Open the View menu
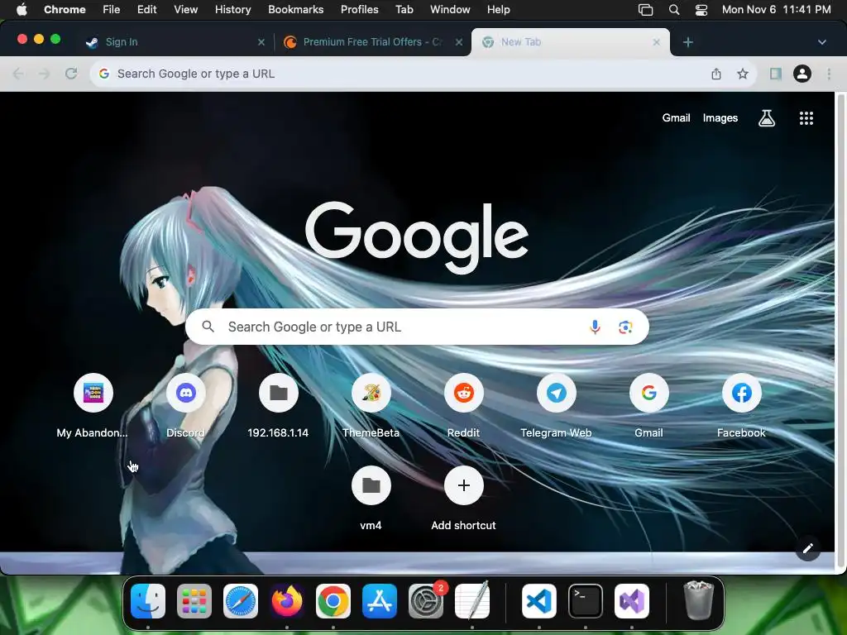Image resolution: width=847 pixels, height=635 pixels. (x=186, y=10)
